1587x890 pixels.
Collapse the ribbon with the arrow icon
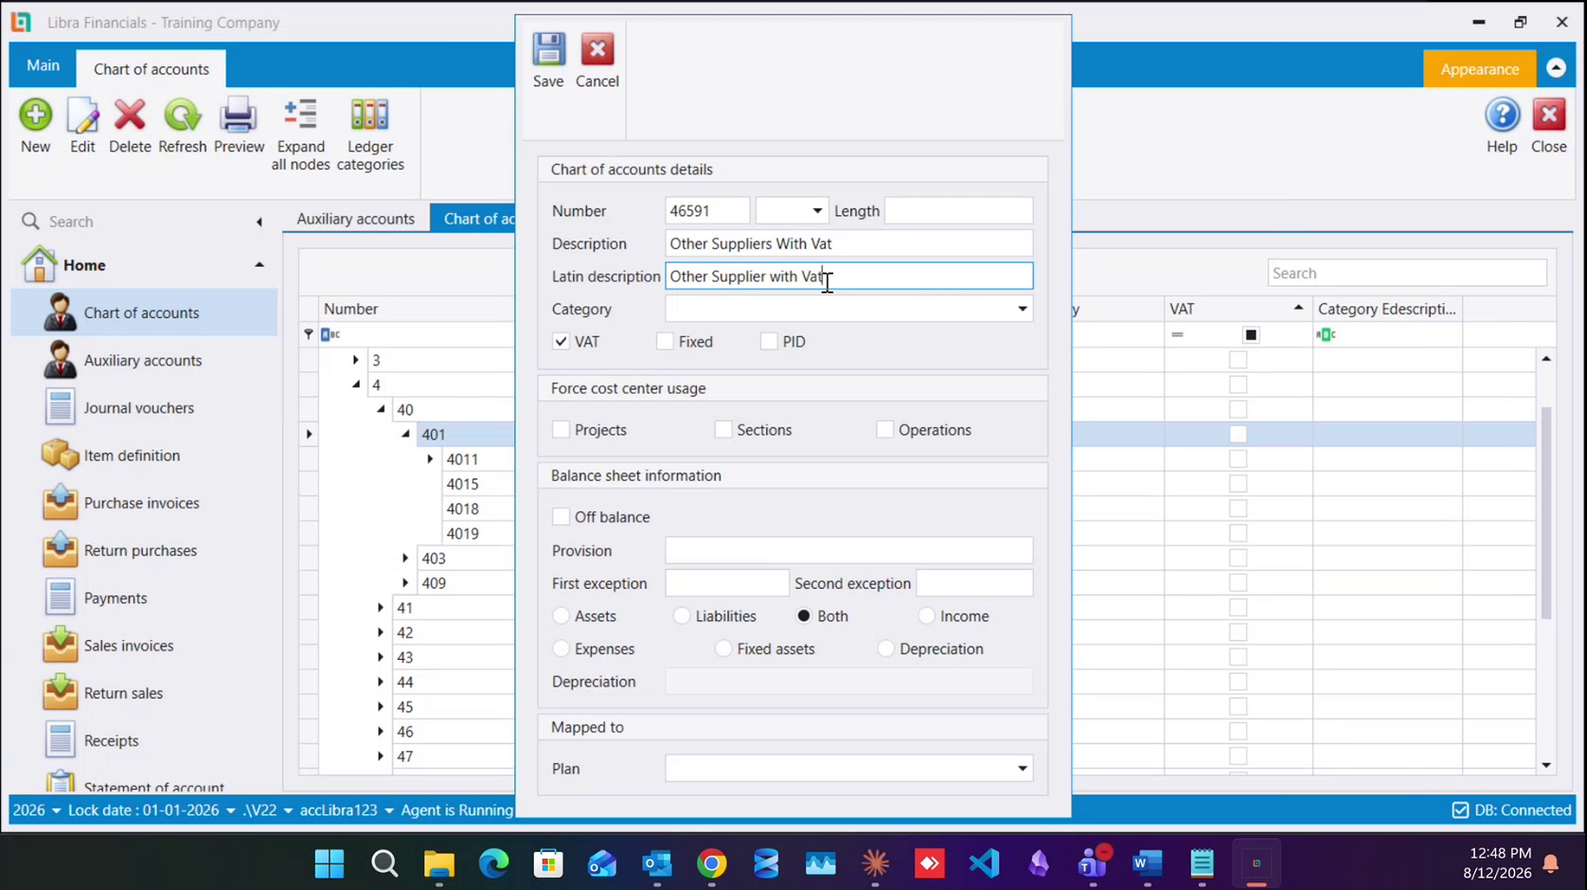[x=1556, y=68]
